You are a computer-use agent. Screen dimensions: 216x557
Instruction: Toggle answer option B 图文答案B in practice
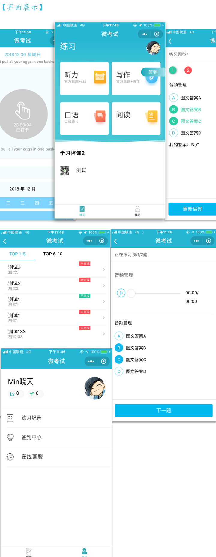[119, 348]
